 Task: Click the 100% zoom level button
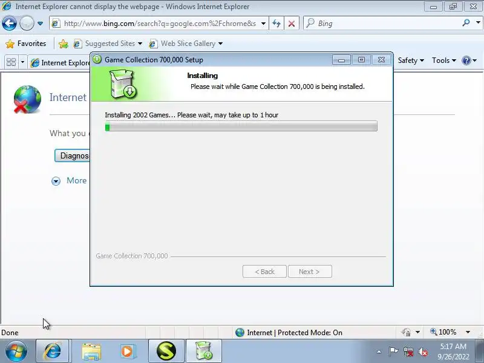[443, 332]
